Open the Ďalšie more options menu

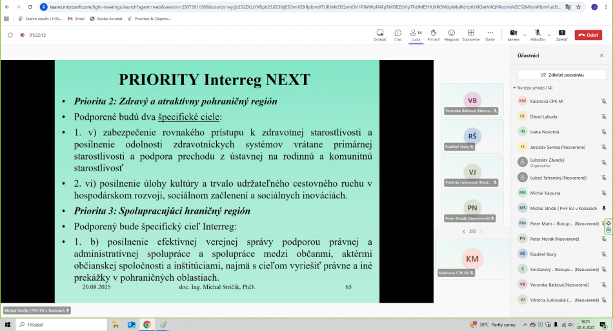pyautogui.click(x=490, y=34)
